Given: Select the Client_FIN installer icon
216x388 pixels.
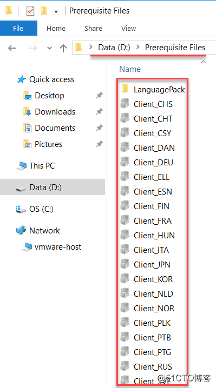Looking at the screenshot, I should [x=125, y=206].
